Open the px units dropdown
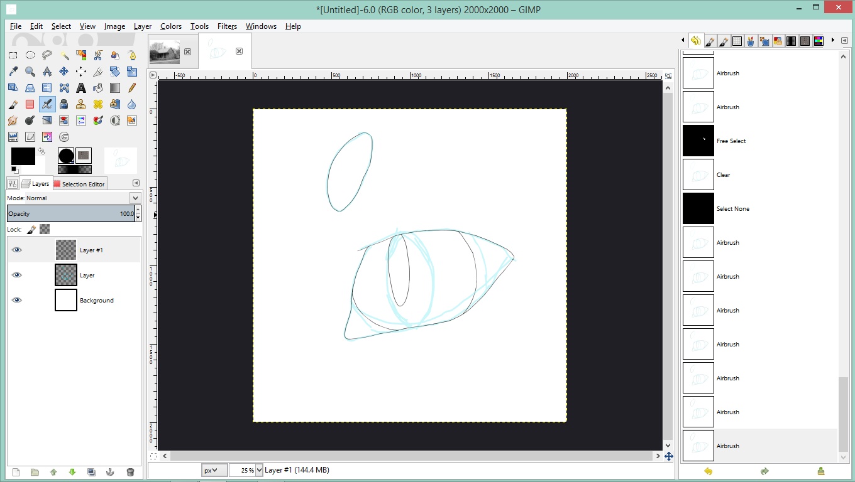 [214, 470]
